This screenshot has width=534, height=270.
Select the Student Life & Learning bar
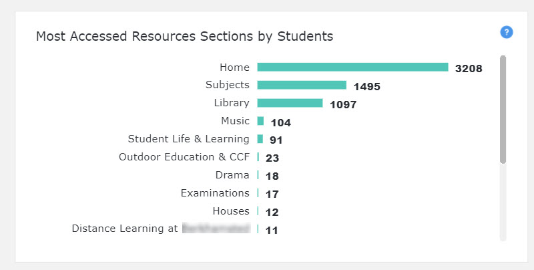pos(260,139)
